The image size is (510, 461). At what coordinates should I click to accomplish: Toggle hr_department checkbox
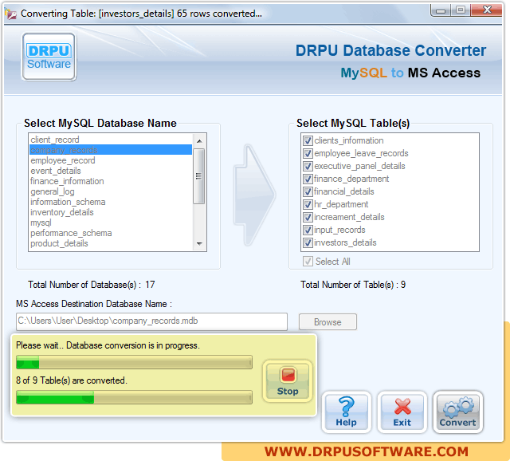point(308,204)
